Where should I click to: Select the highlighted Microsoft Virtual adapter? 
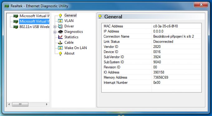point(34,21)
